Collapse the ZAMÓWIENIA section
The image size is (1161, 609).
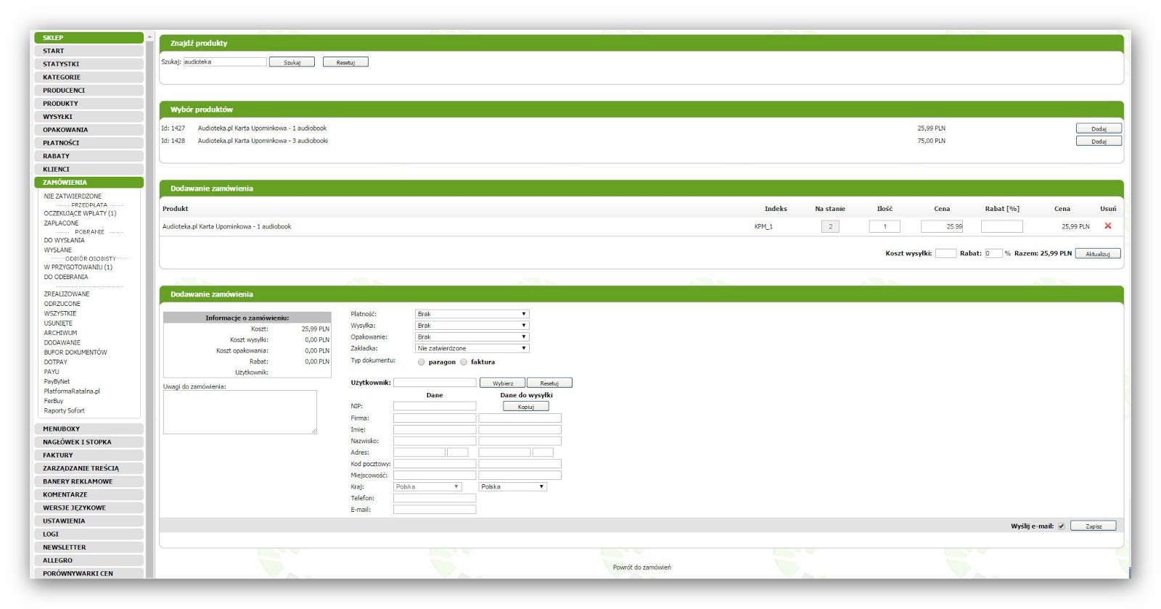tap(89, 182)
